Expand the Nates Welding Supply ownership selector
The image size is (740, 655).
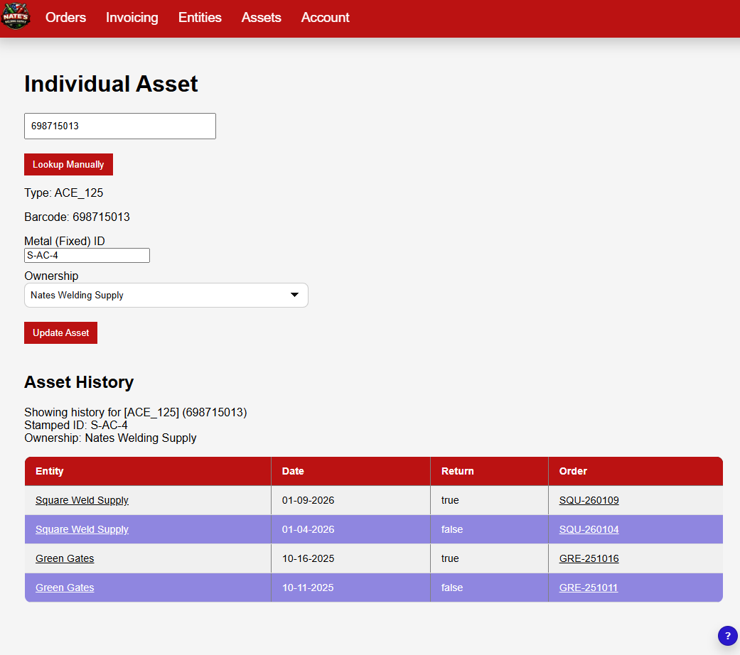point(166,295)
